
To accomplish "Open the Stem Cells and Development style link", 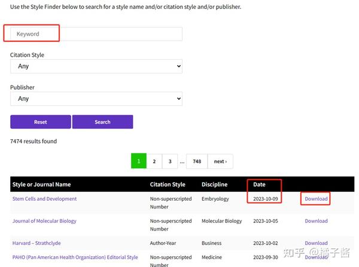I will pos(45,199).
